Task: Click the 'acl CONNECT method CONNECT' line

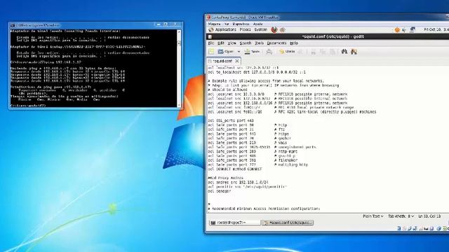Action: click(x=235, y=169)
